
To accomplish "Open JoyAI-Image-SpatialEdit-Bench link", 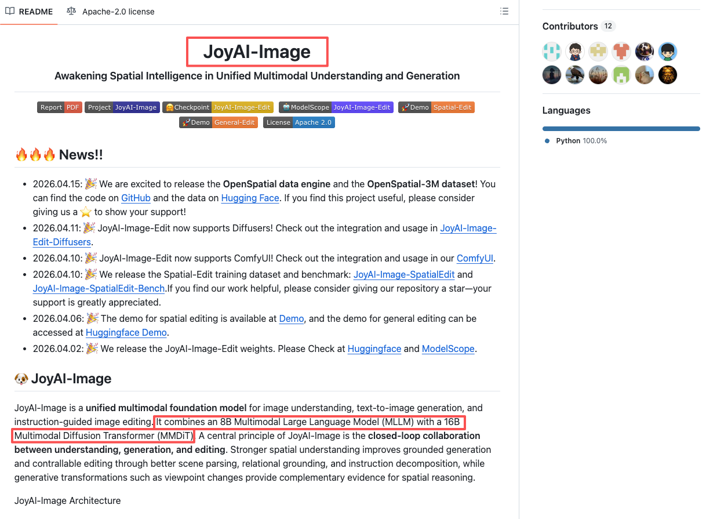I will [99, 288].
